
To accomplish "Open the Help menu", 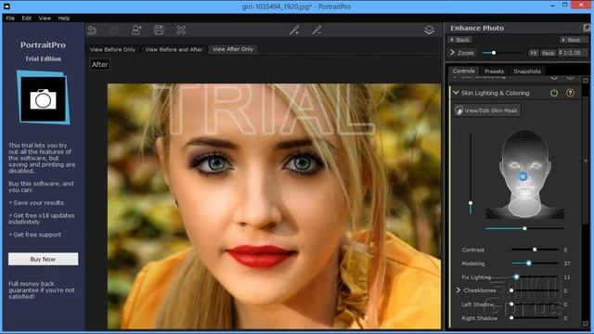I will pyautogui.click(x=64, y=18).
